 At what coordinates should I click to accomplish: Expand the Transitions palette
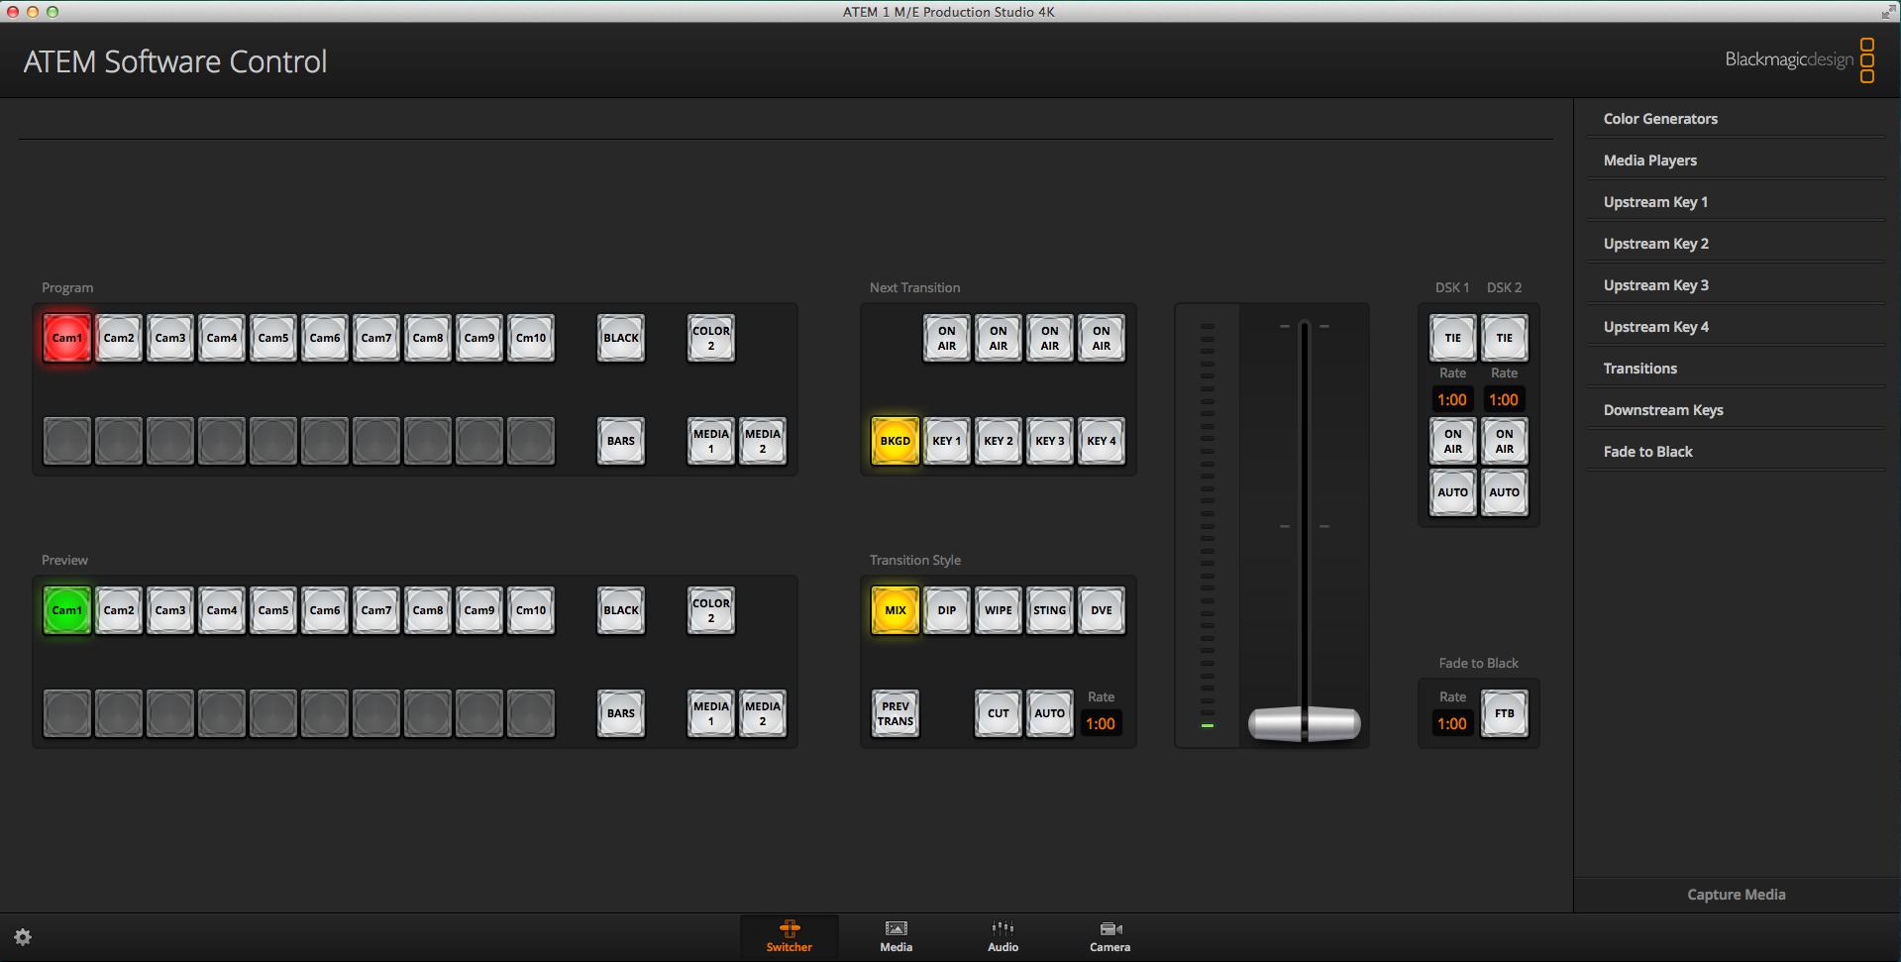click(x=1736, y=369)
